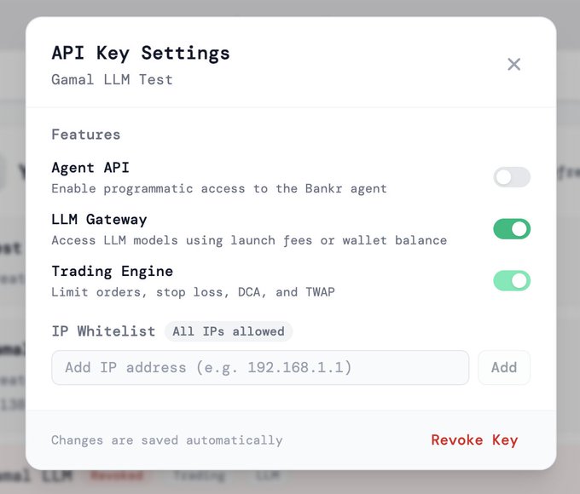Enable the Agent API toggle
Image resolution: width=580 pixels, height=494 pixels.
[512, 177]
